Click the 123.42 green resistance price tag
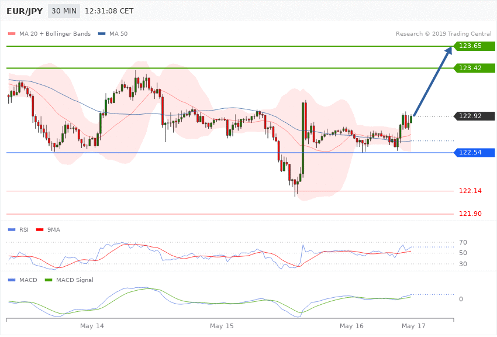This screenshot has height=337, width=497. click(474, 68)
